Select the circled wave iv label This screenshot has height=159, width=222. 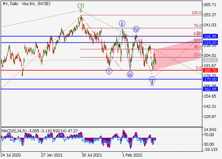(136, 30)
